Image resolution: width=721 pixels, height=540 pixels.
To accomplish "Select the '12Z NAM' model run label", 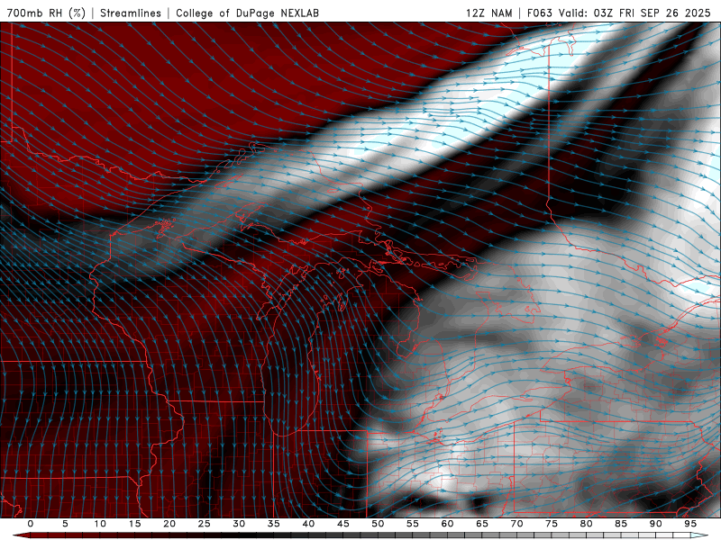I will [x=488, y=13].
